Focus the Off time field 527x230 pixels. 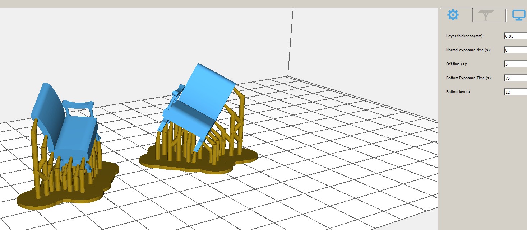(x=515, y=64)
